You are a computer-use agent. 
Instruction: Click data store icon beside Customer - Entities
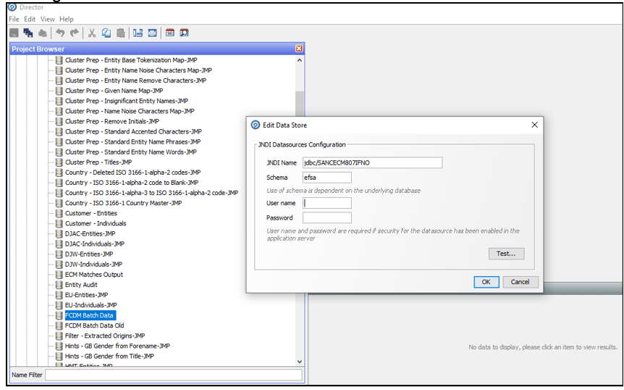[x=59, y=214]
